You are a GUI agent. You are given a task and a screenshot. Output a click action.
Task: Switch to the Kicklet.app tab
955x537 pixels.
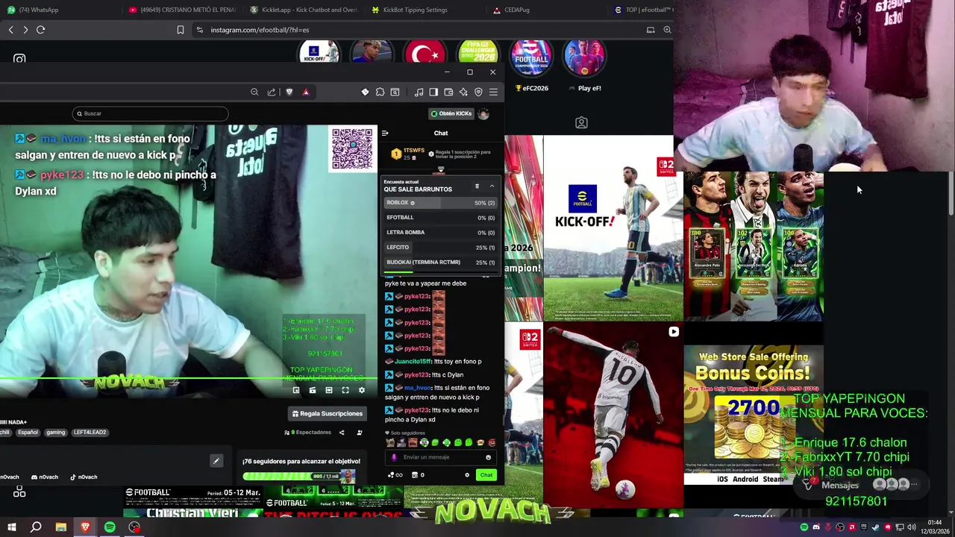pyautogui.click(x=304, y=10)
